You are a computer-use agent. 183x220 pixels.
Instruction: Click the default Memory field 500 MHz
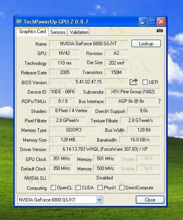[x=105, y=168]
